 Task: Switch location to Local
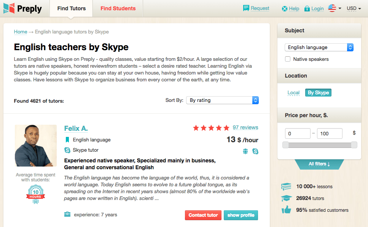click(293, 92)
